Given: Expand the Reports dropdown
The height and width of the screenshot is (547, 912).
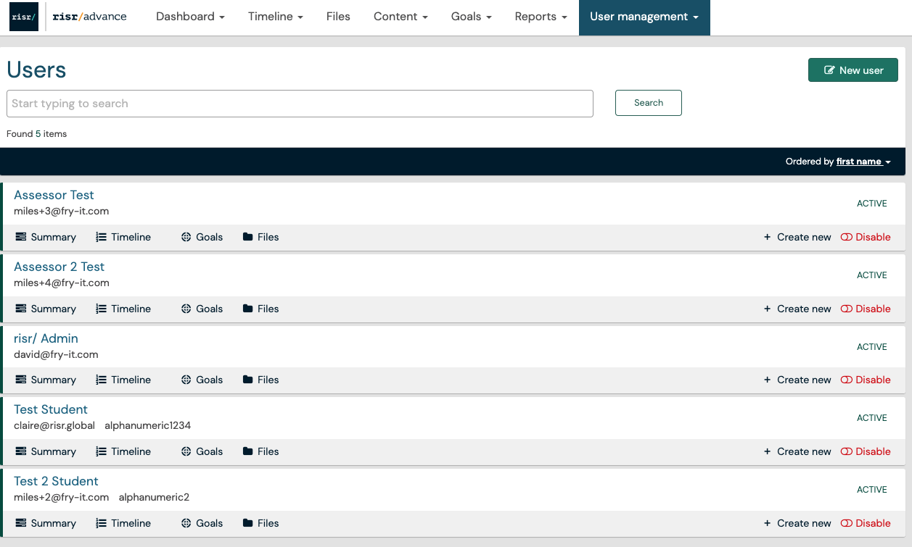Looking at the screenshot, I should tap(540, 16).
